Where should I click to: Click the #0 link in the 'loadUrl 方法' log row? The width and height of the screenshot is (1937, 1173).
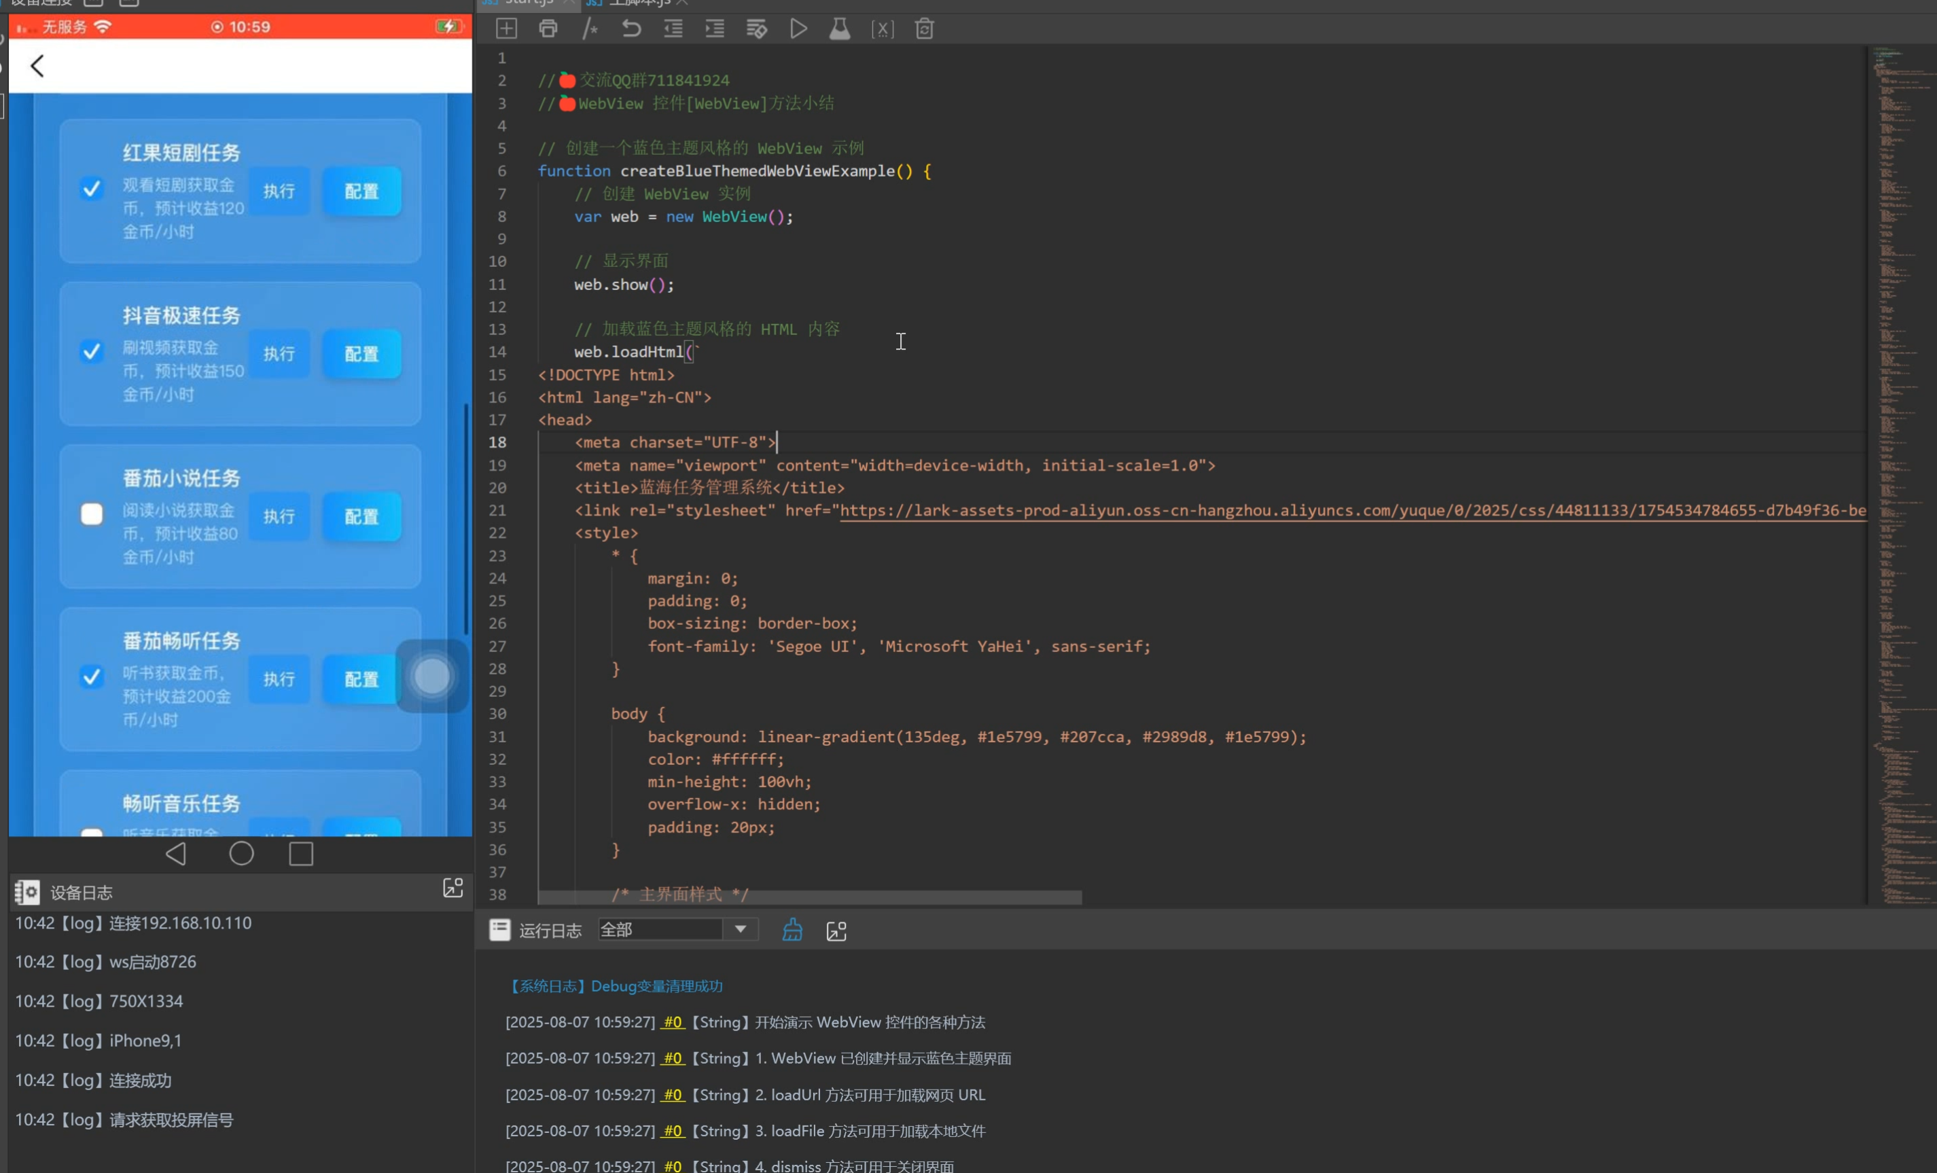[x=672, y=1094]
